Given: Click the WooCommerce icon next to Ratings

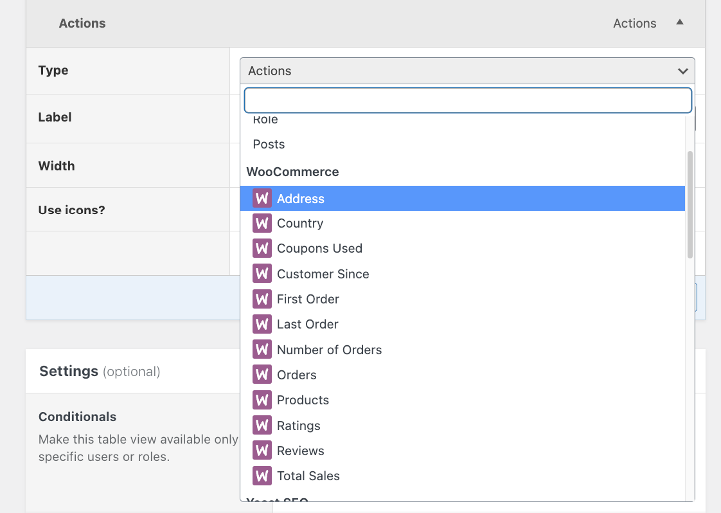Looking at the screenshot, I should click(x=262, y=425).
